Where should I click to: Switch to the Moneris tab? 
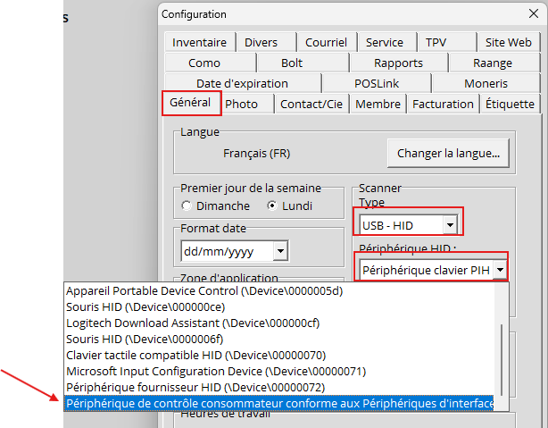click(486, 83)
